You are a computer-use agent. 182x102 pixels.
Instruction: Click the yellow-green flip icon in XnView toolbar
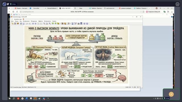click(58, 24)
